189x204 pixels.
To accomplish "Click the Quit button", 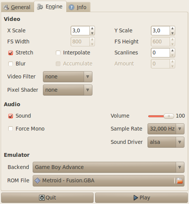I will tap(47, 198).
